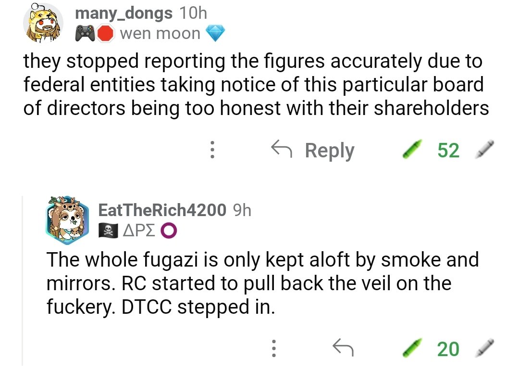Reply to many_dongs' comment
This screenshot has height=372, width=519.
point(313,150)
